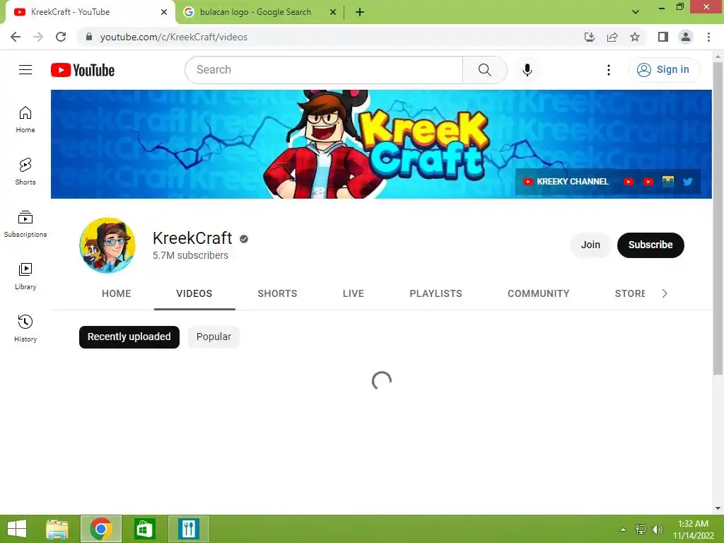The image size is (724, 543).
Task: Click Chrome icon in taskbar
Action: 101,529
